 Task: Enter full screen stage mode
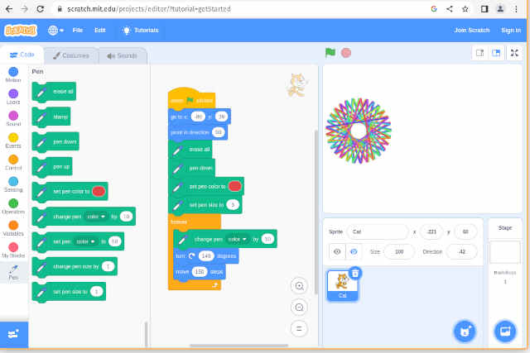coord(514,53)
